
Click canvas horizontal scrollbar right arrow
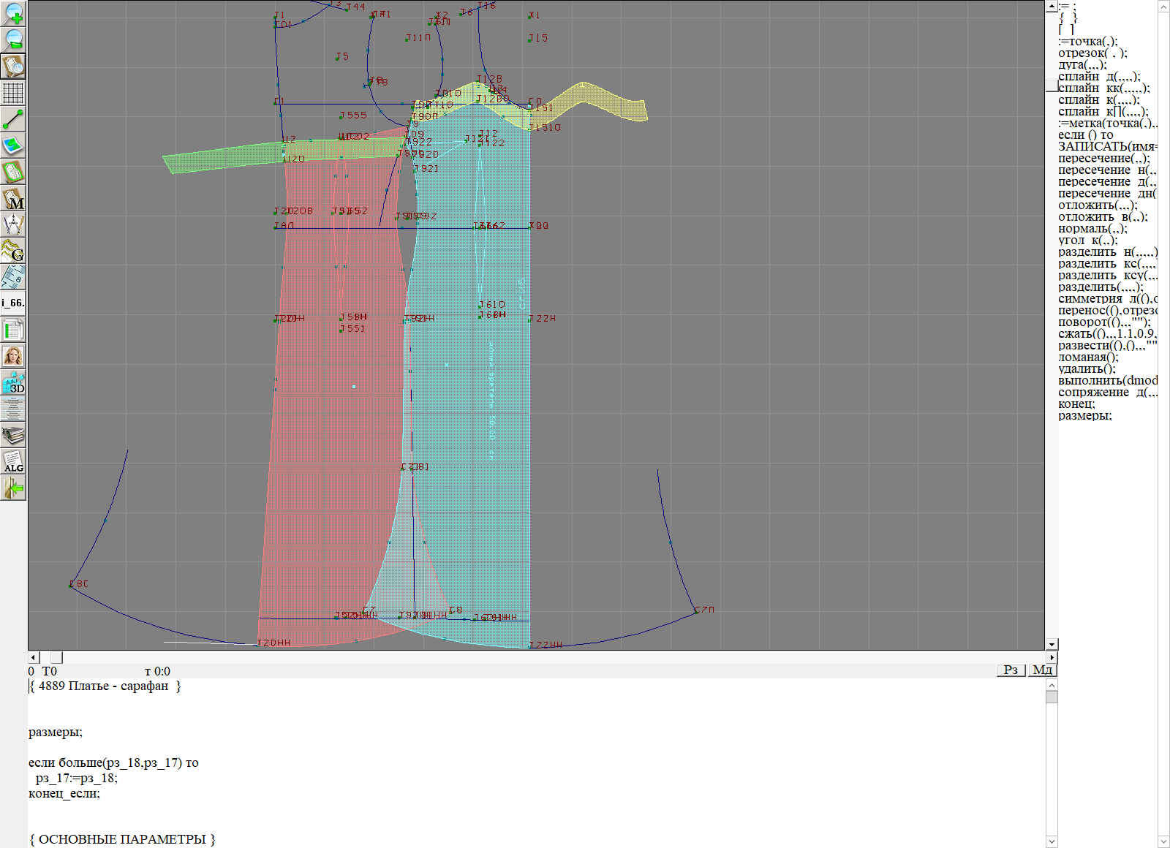click(1052, 657)
